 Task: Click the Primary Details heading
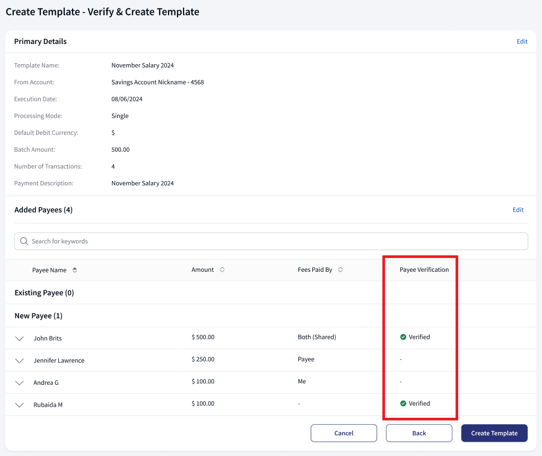[40, 41]
